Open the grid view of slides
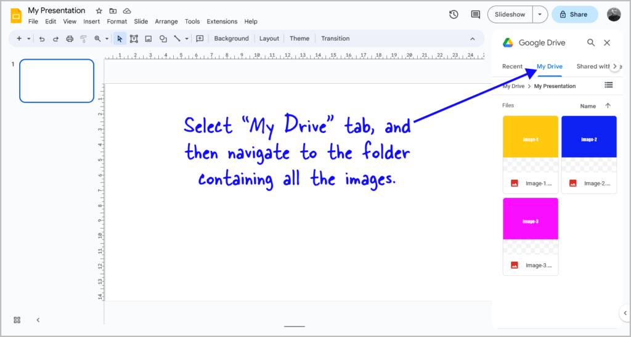Image resolution: width=631 pixels, height=337 pixels. coord(17,320)
